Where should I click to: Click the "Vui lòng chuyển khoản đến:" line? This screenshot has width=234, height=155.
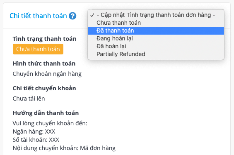(x=50, y=123)
